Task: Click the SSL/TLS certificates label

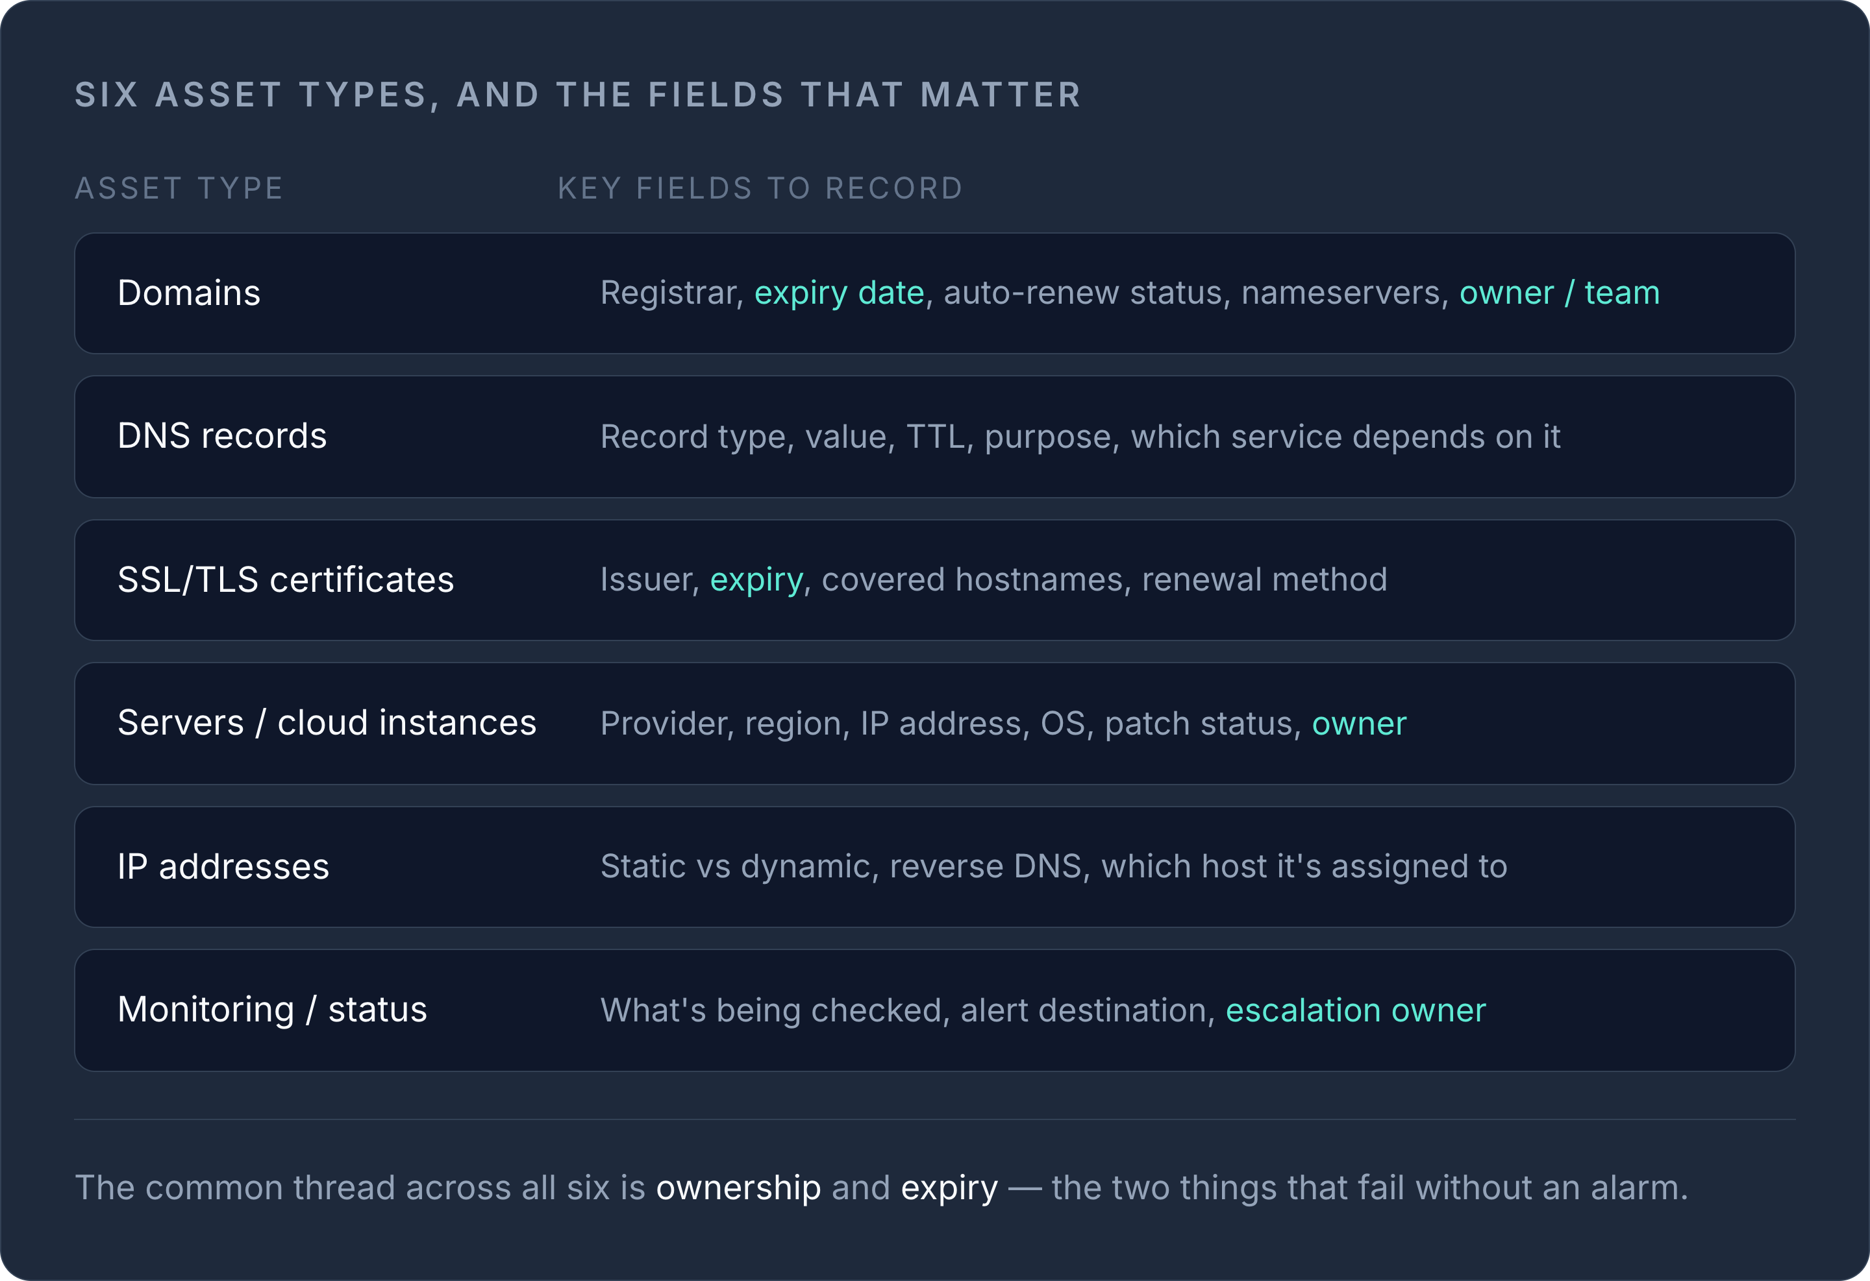Action: point(286,579)
